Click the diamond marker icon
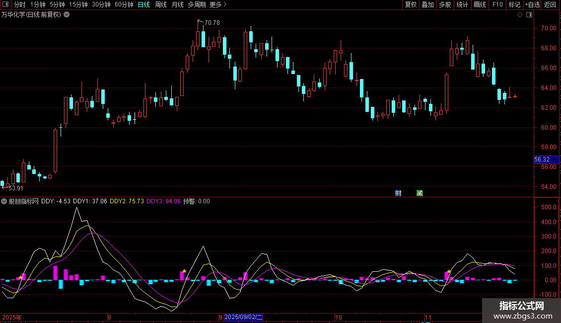 (520, 15)
